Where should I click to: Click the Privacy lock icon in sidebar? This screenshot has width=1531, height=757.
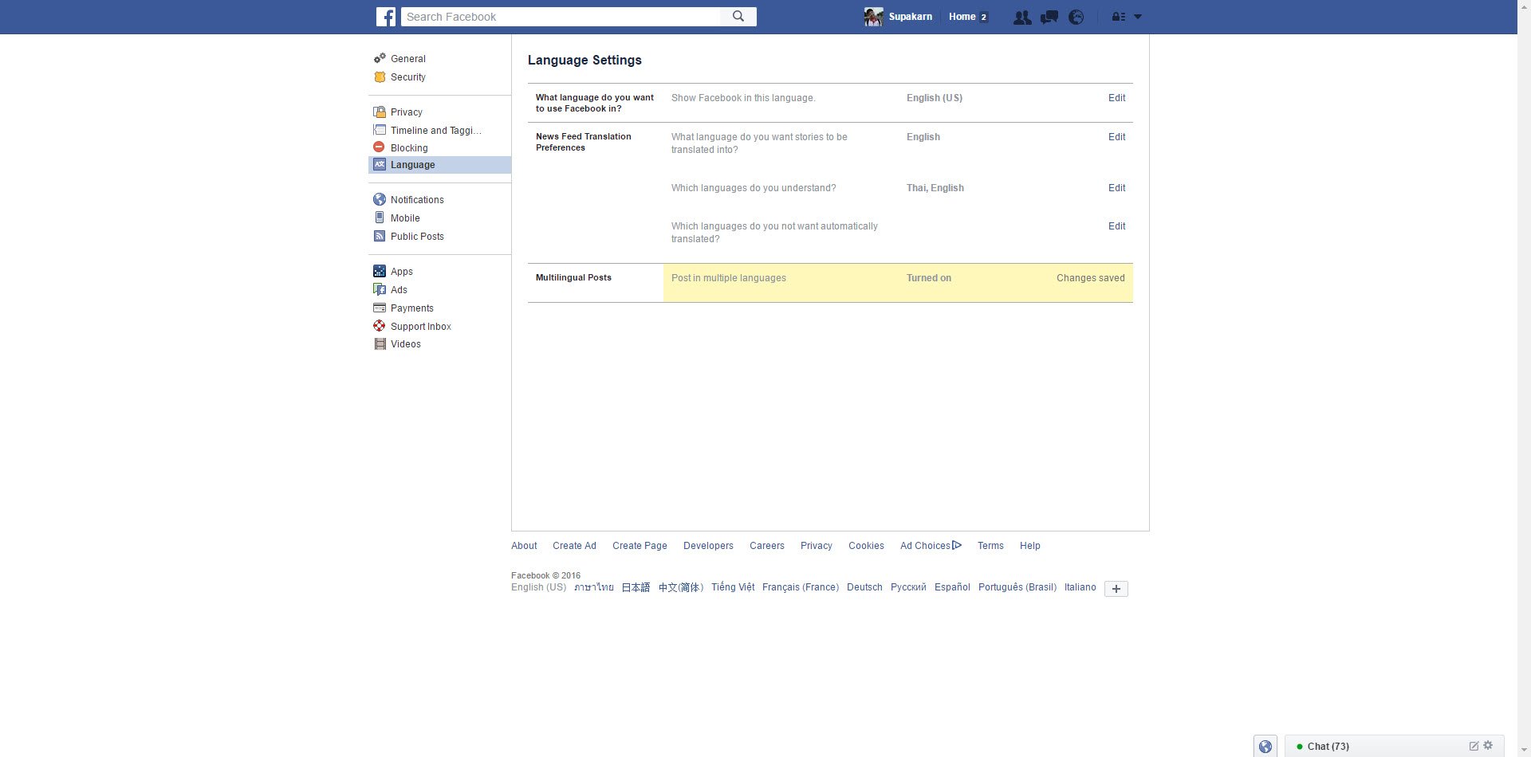pyautogui.click(x=380, y=112)
